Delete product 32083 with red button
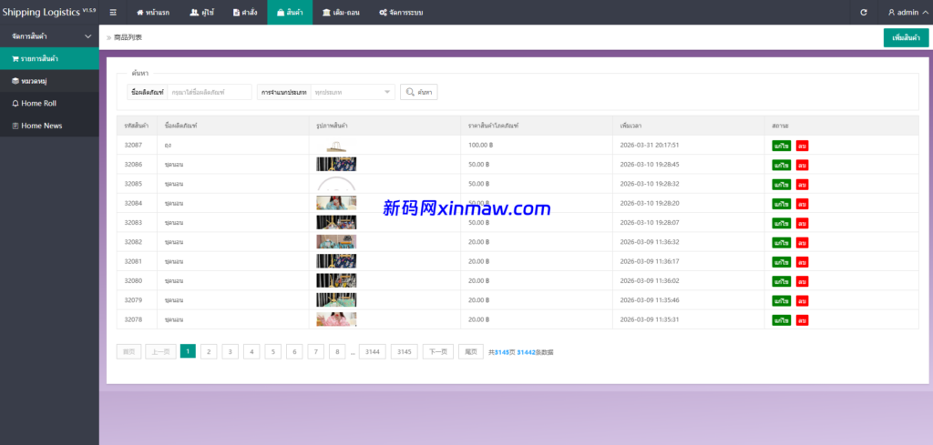The width and height of the screenshot is (933, 445). coord(802,223)
